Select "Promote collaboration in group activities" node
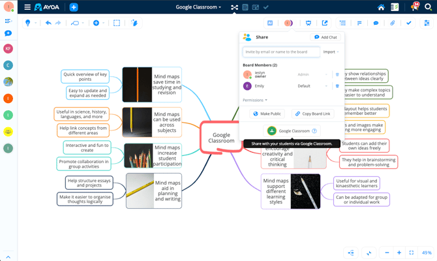 point(83,164)
